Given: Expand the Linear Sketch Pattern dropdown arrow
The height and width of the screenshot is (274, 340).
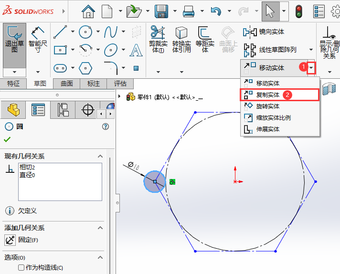Looking at the screenshot, I should [x=311, y=50].
